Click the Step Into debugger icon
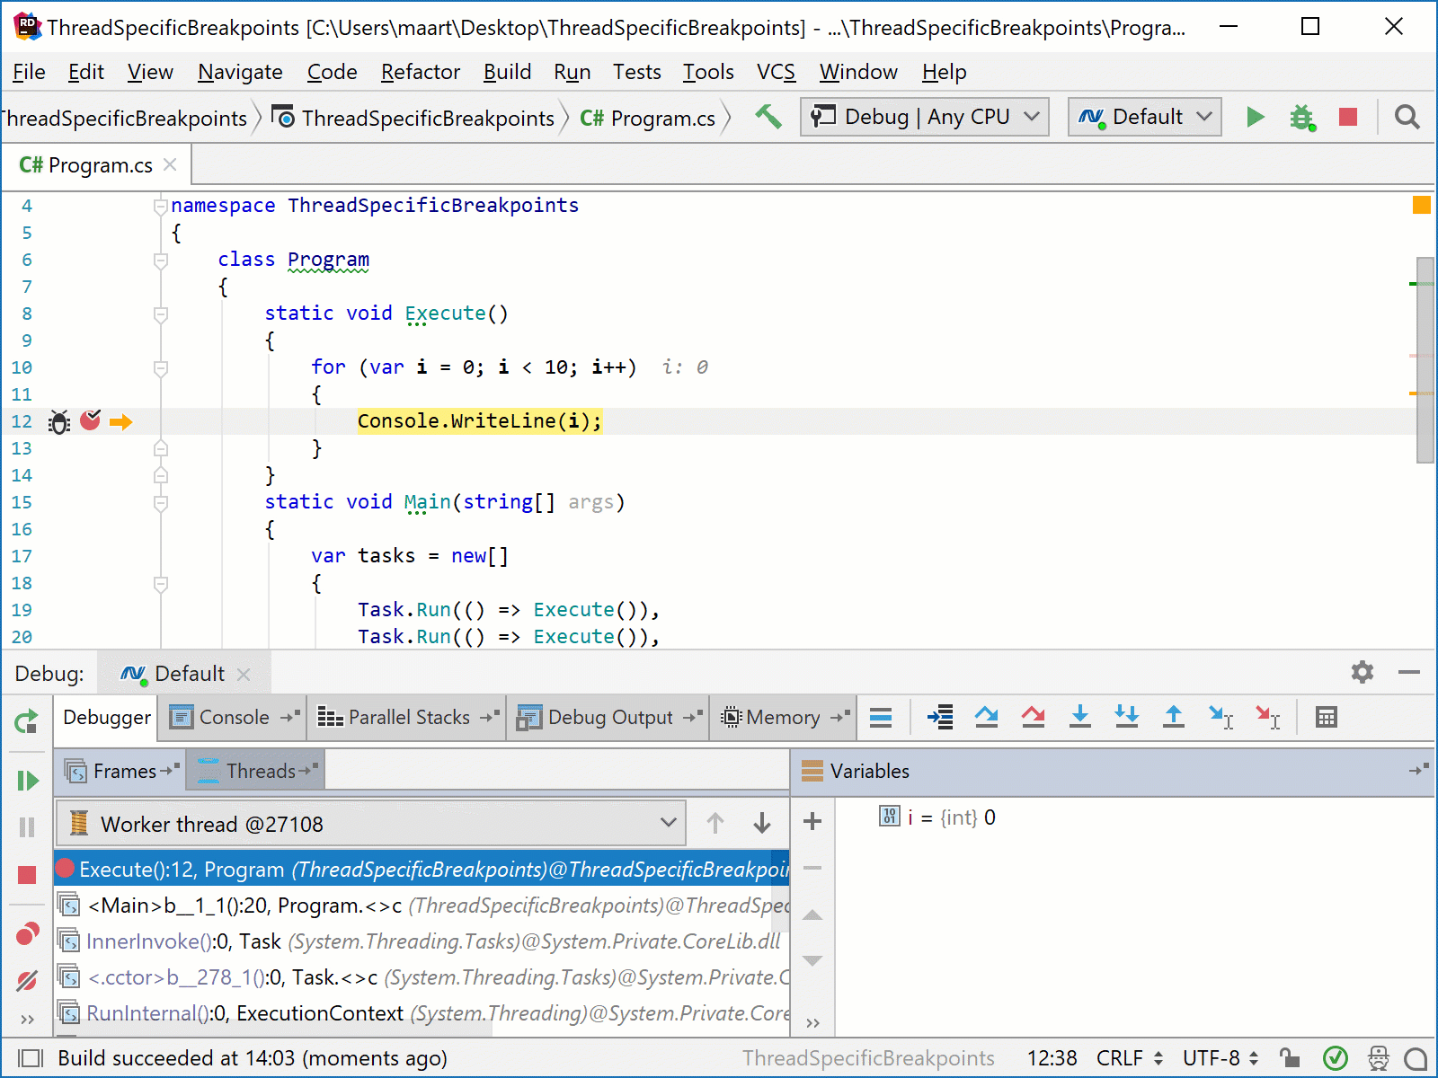The height and width of the screenshot is (1078, 1438). point(1079,717)
